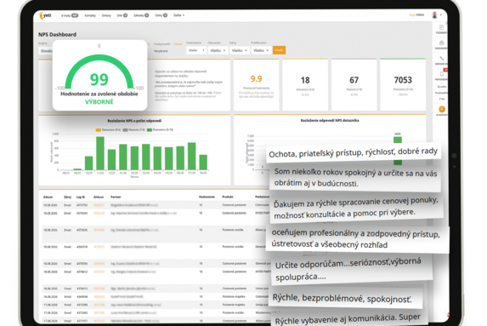Toggle Promoters (9-10) legend swatch
The width and height of the screenshot is (487, 326).
tap(150, 130)
